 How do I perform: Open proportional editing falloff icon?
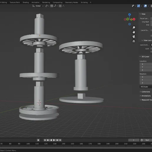coord(64,6)
